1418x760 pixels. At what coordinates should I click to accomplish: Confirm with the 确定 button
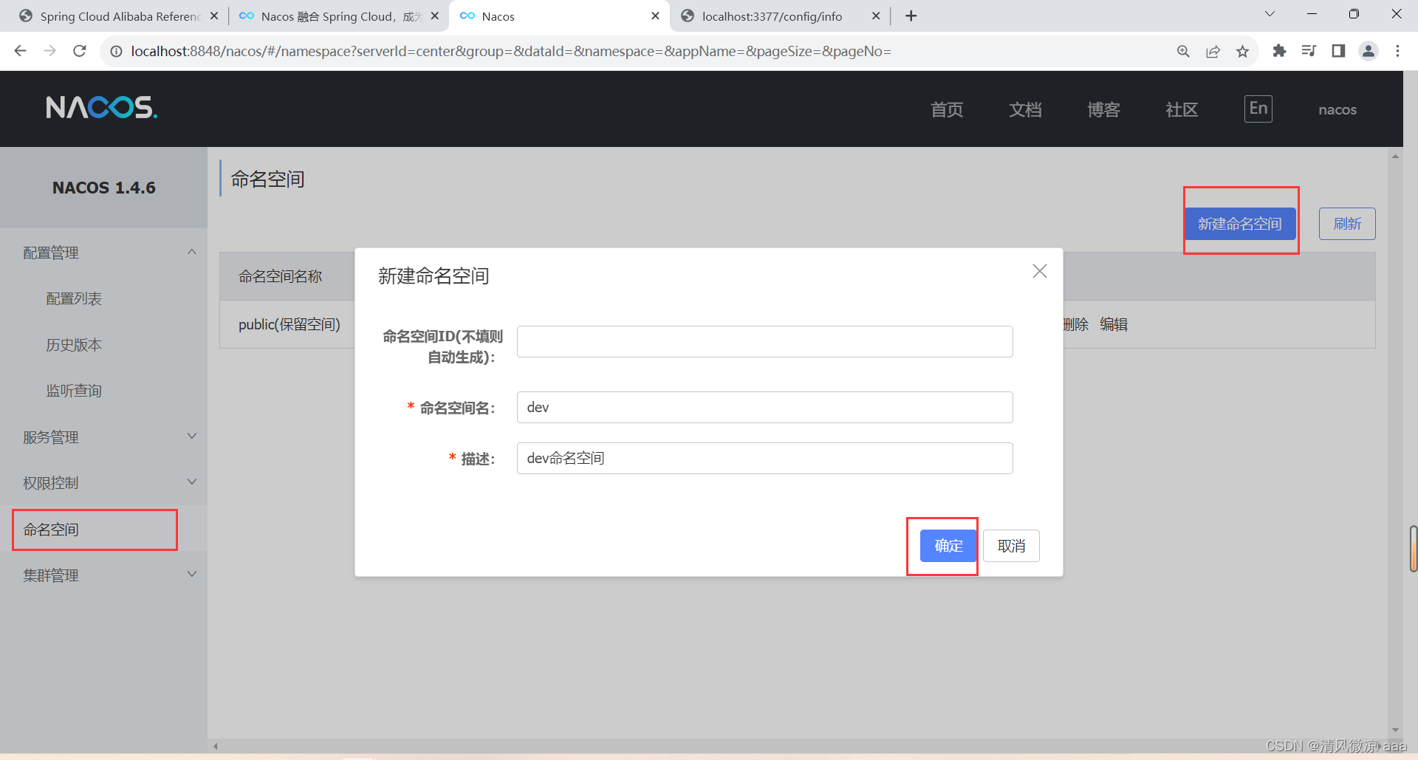click(x=948, y=546)
